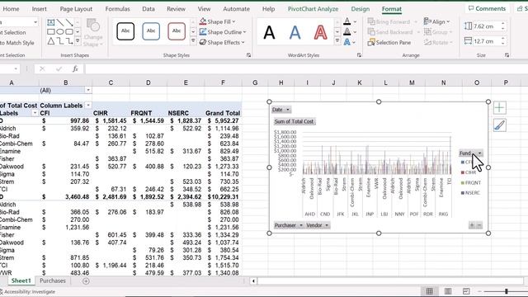The height and width of the screenshot is (297, 528).
Task: Click the zoom slider handle
Action: tap(506, 291)
